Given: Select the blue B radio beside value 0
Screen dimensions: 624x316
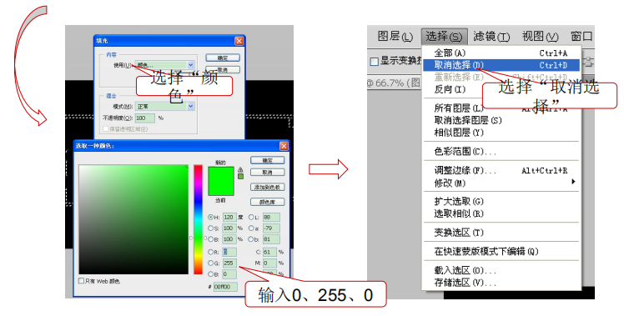Looking at the screenshot, I should (x=210, y=274).
